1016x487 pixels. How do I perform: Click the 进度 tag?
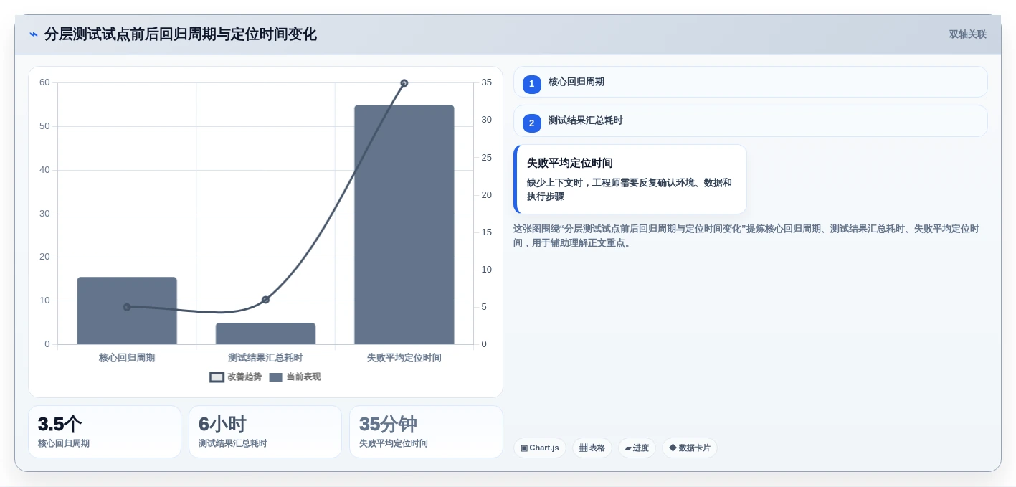tap(637, 448)
